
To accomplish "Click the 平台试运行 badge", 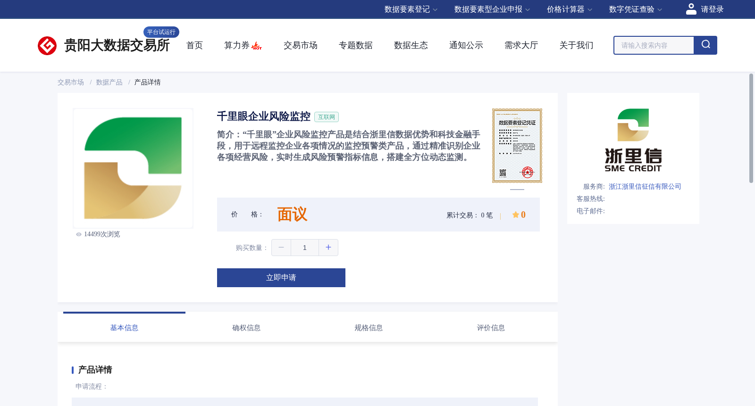I will pyautogui.click(x=161, y=32).
